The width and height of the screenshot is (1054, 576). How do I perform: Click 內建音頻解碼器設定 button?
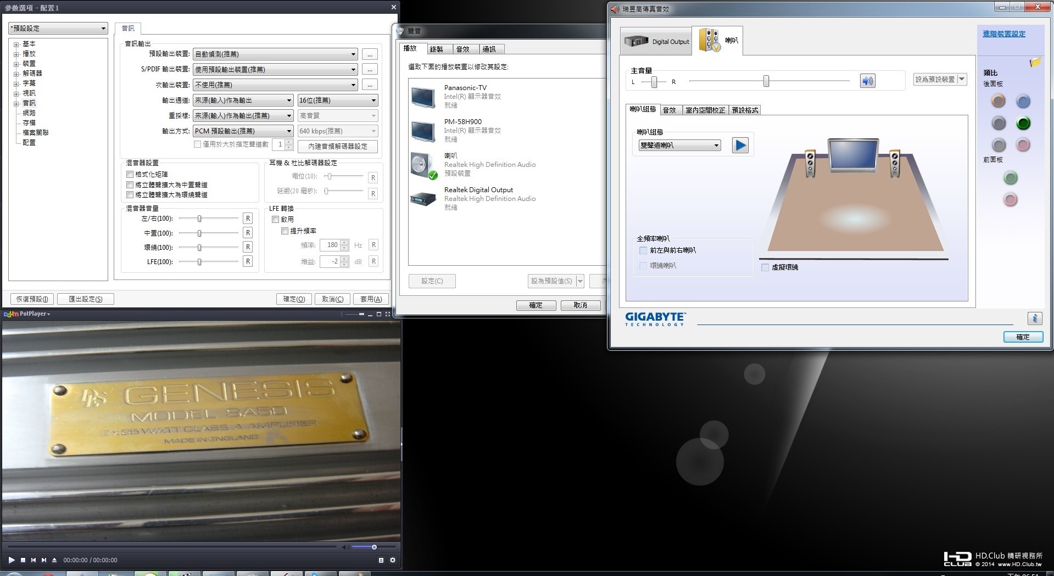coord(337,147)
